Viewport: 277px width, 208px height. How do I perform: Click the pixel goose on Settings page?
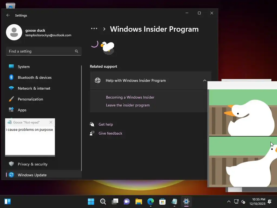(108, 48)
